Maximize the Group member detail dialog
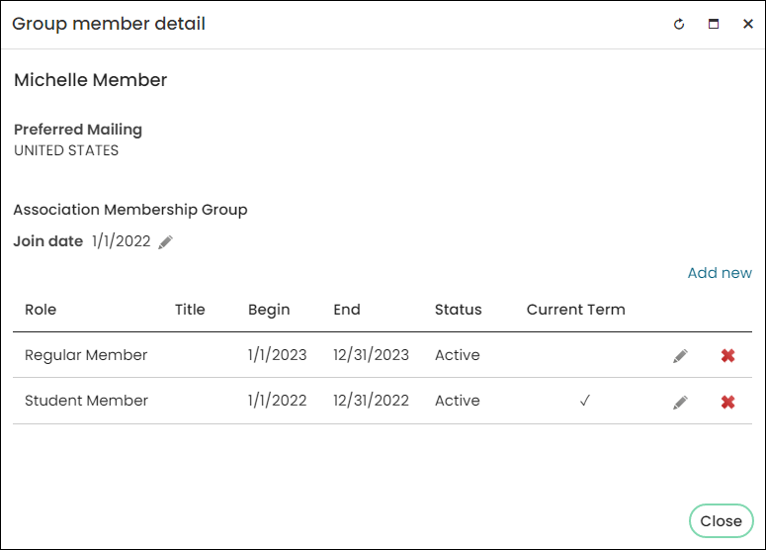This screenshot has height=550, width=766. click(x=714, y=24)
